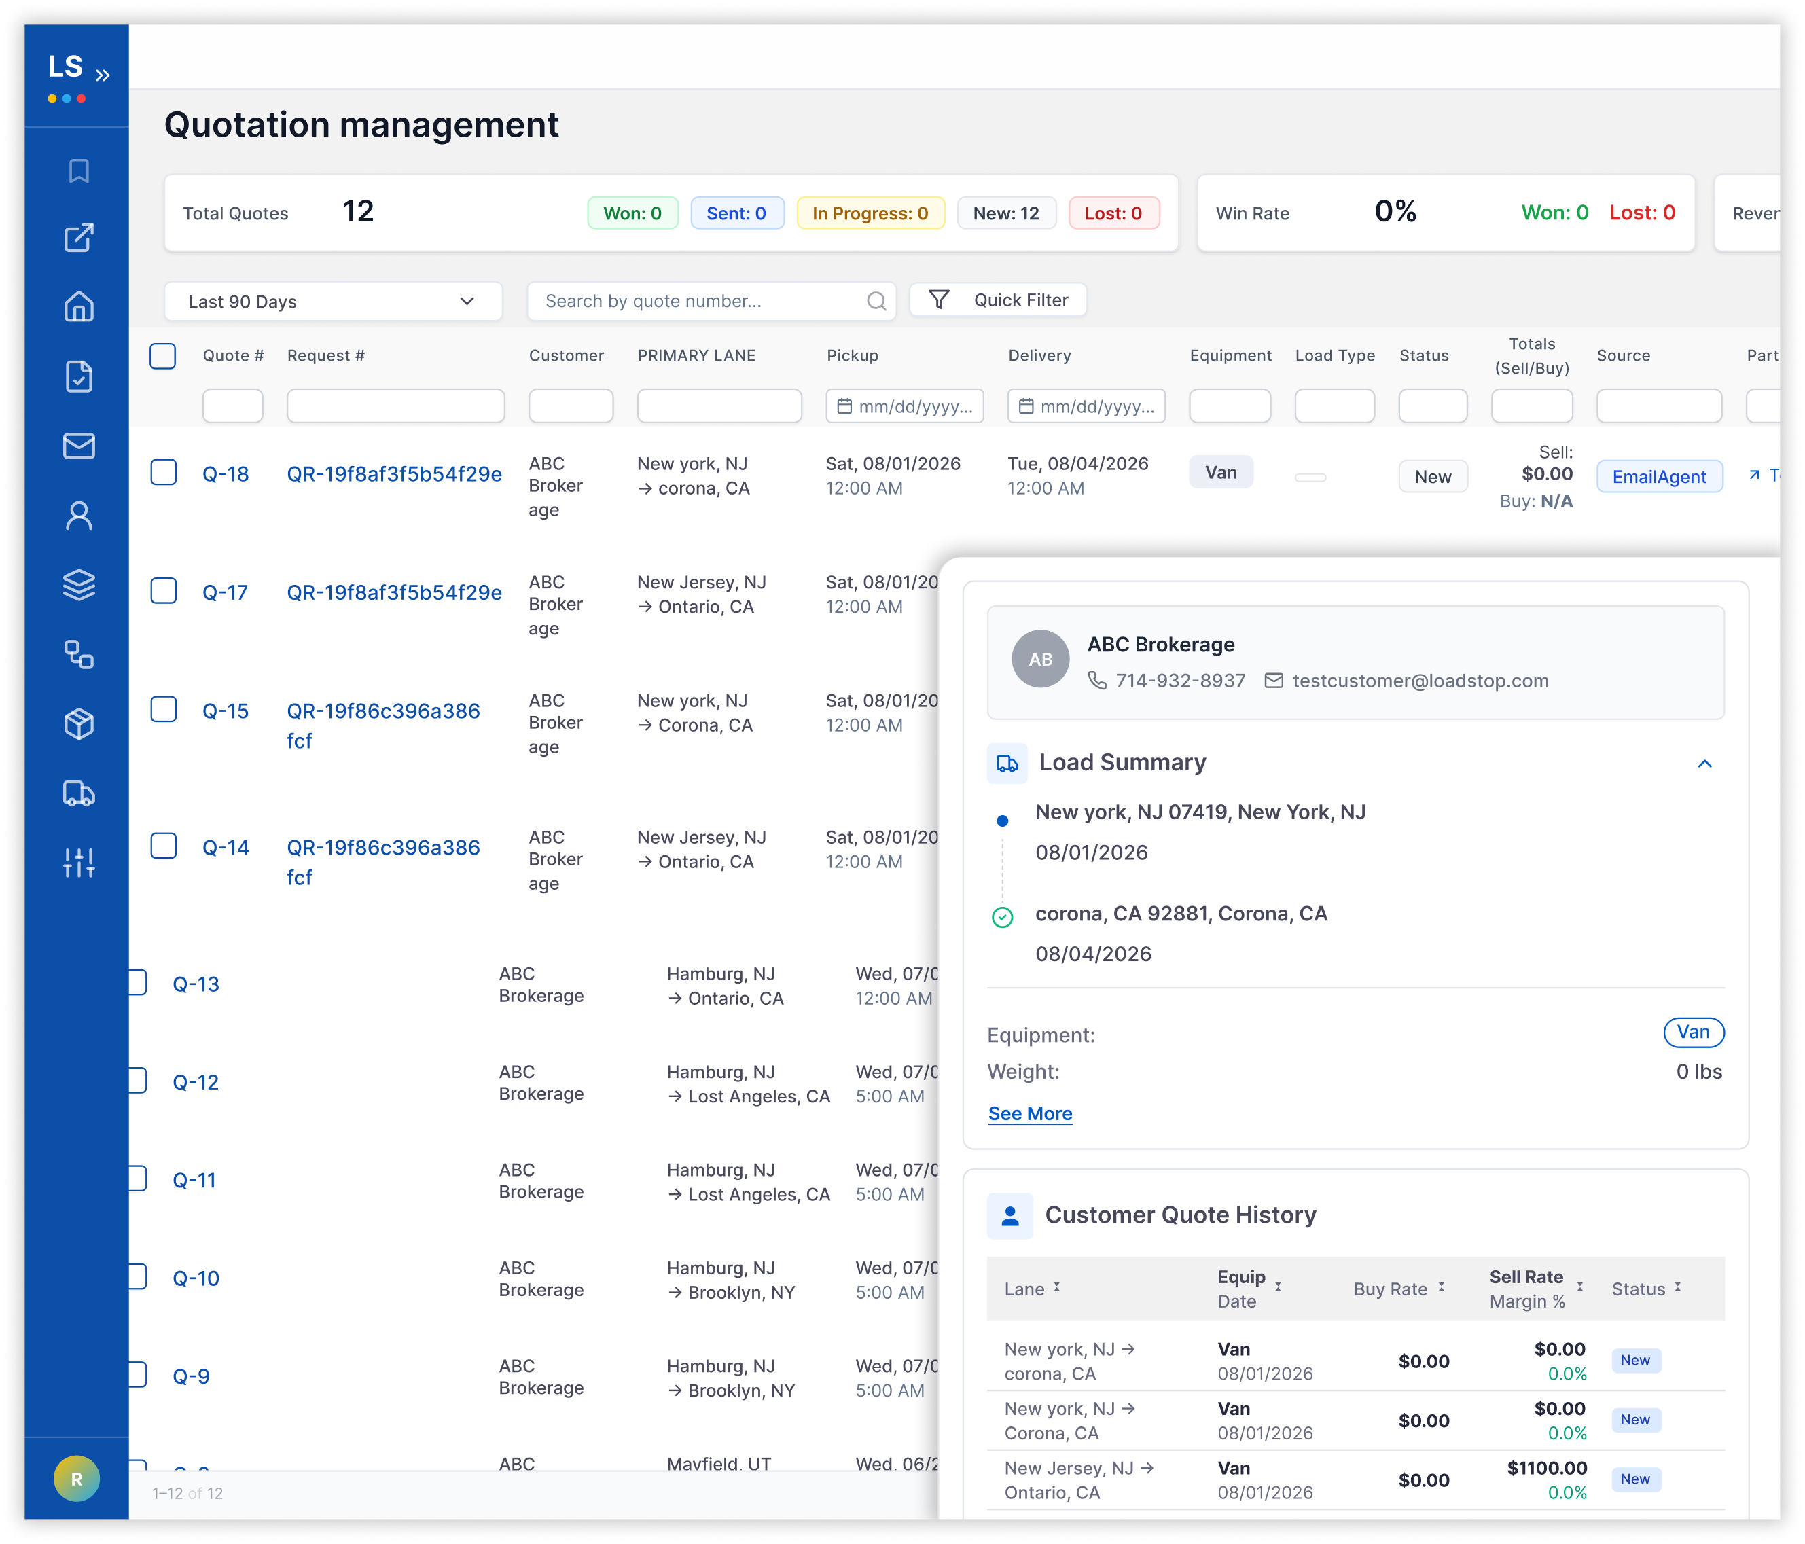Sort history by Equip column
Image resolution: width=1805 pixels, height=1544 pixels.
[1278, 1287]
